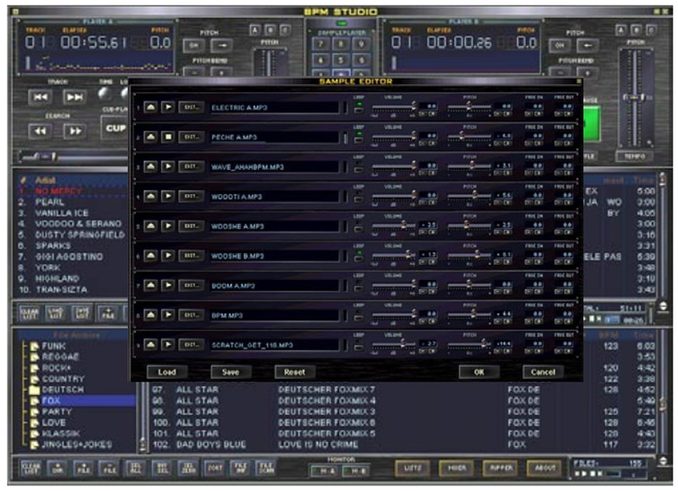Open the LISTS panel
678x491 pixels.
pos(413,467)
